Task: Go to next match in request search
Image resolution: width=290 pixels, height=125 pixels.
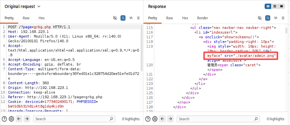Action: click(x=27, y=119)
